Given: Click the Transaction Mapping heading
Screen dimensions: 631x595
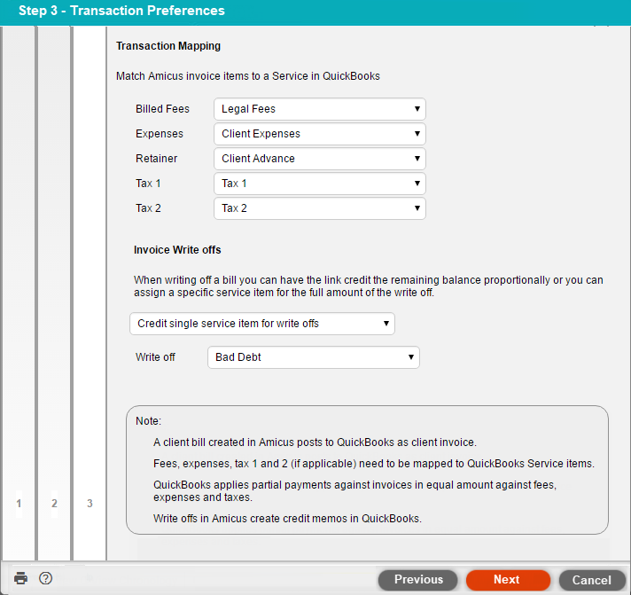Looking at the screenshot, I should point(168,46).
